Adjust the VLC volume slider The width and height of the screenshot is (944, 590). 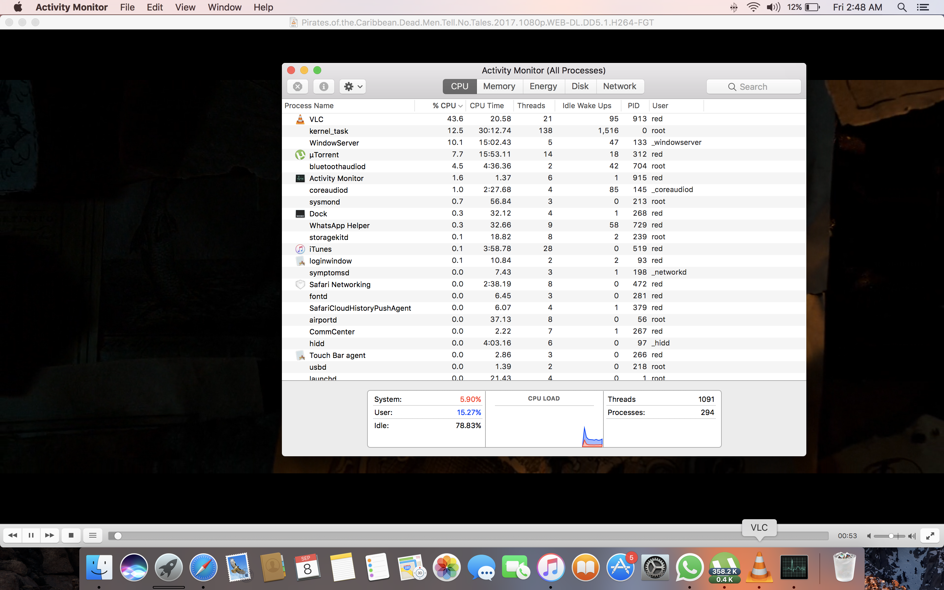pos(889,536)
